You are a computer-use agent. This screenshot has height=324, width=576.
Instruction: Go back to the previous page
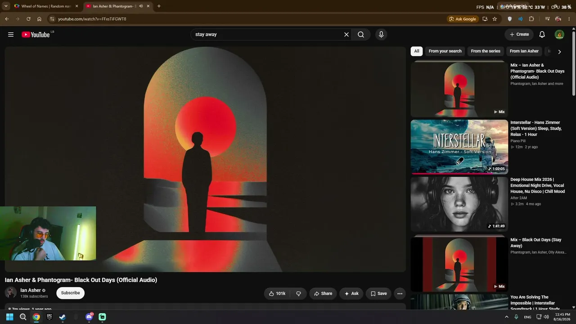point(7,19)
